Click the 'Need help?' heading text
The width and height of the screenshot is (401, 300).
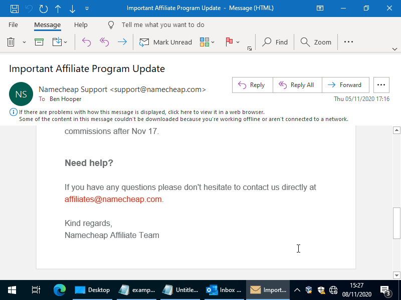pos(89,163)
